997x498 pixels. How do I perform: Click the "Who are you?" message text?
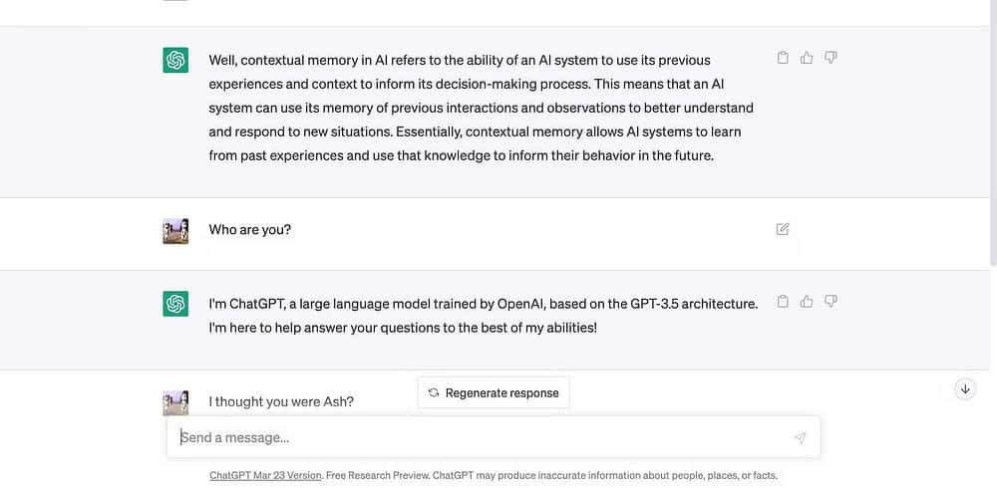(249, 230)
